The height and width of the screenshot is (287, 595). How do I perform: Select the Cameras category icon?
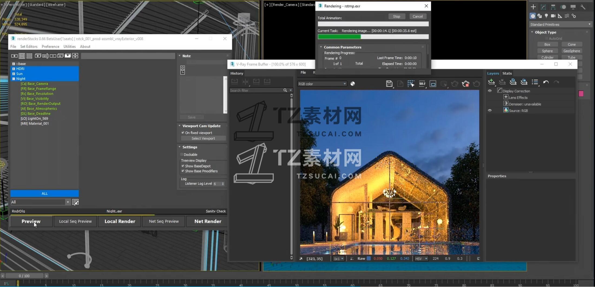(x=553, y=16)
